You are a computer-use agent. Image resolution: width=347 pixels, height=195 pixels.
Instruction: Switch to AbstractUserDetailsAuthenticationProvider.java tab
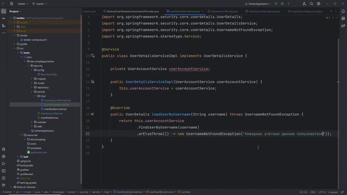click(x=131, y=11)
